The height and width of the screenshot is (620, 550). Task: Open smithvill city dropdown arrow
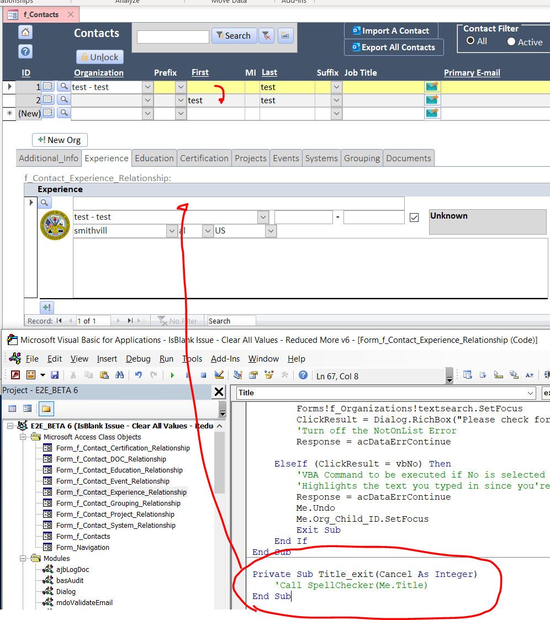pos(172,231)
